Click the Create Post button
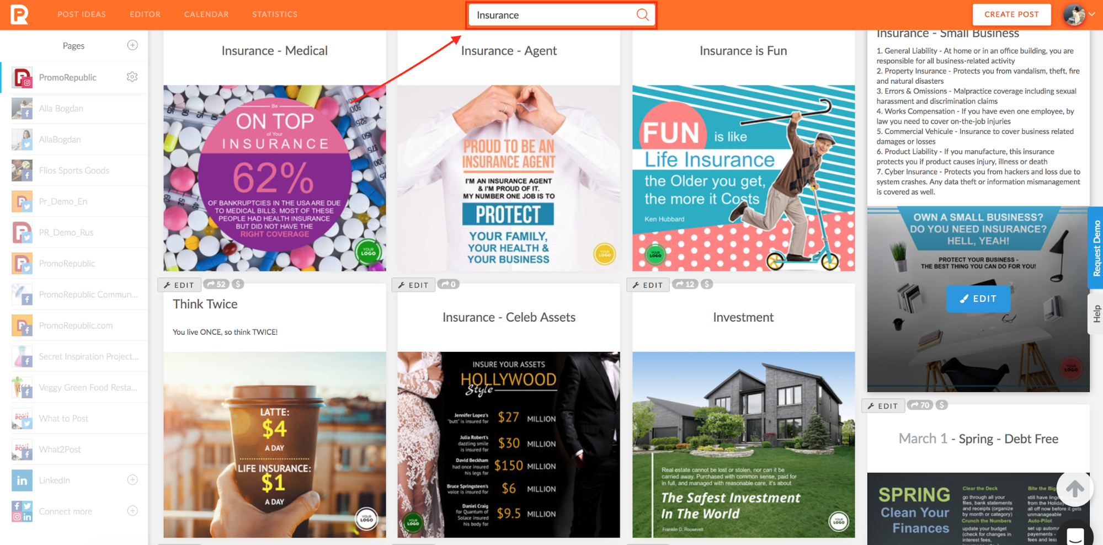1103x545 pixels. (x=1011, y=14)
